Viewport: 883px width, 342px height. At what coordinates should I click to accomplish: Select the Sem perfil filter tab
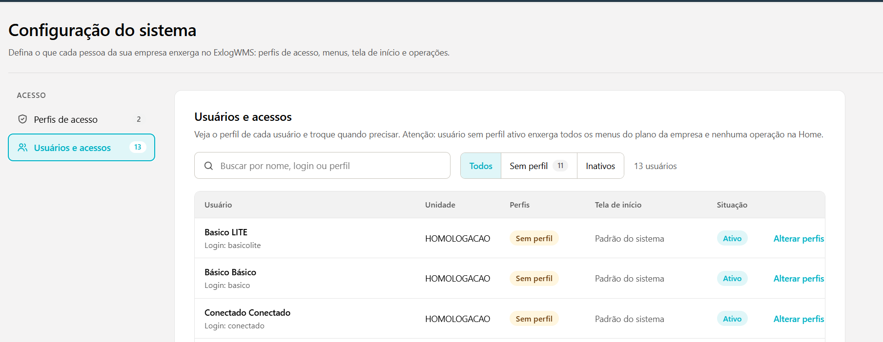click(539, 166)
